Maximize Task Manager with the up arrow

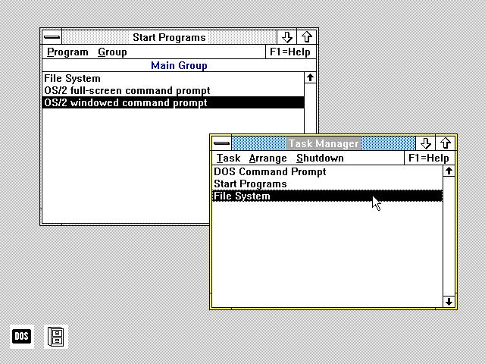click(446, 143)
